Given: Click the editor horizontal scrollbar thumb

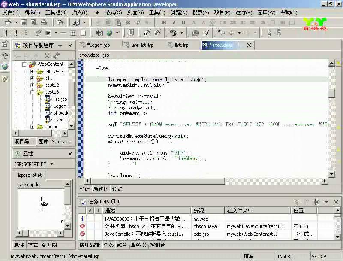Looking at the screenshot, I should pyautogui.click(x=157, y=181).
